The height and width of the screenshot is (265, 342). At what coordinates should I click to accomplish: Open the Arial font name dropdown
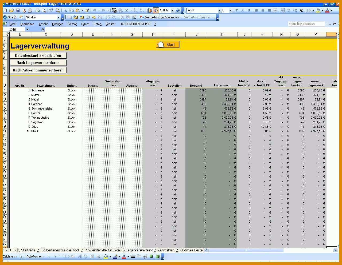point(219,10)
